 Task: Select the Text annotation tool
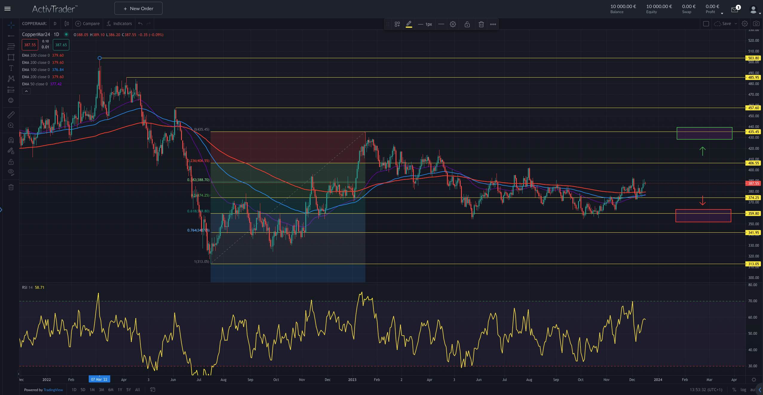click(11, 68)
